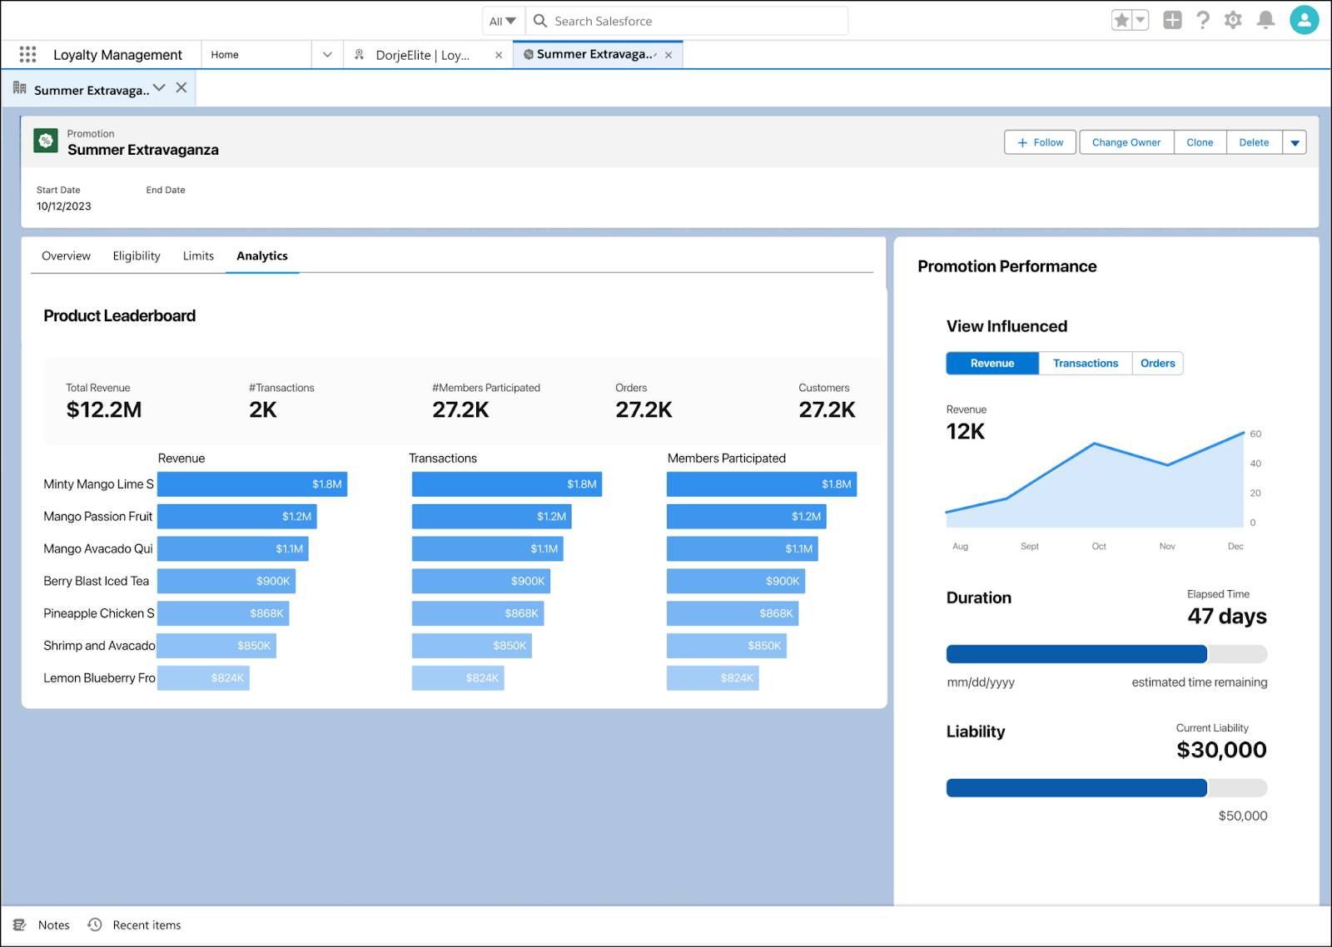Viewport: 1332px width, 947px height.
Task: Click the Liability progress bar
Action: pyautogui.click(x=1106, y=788)
